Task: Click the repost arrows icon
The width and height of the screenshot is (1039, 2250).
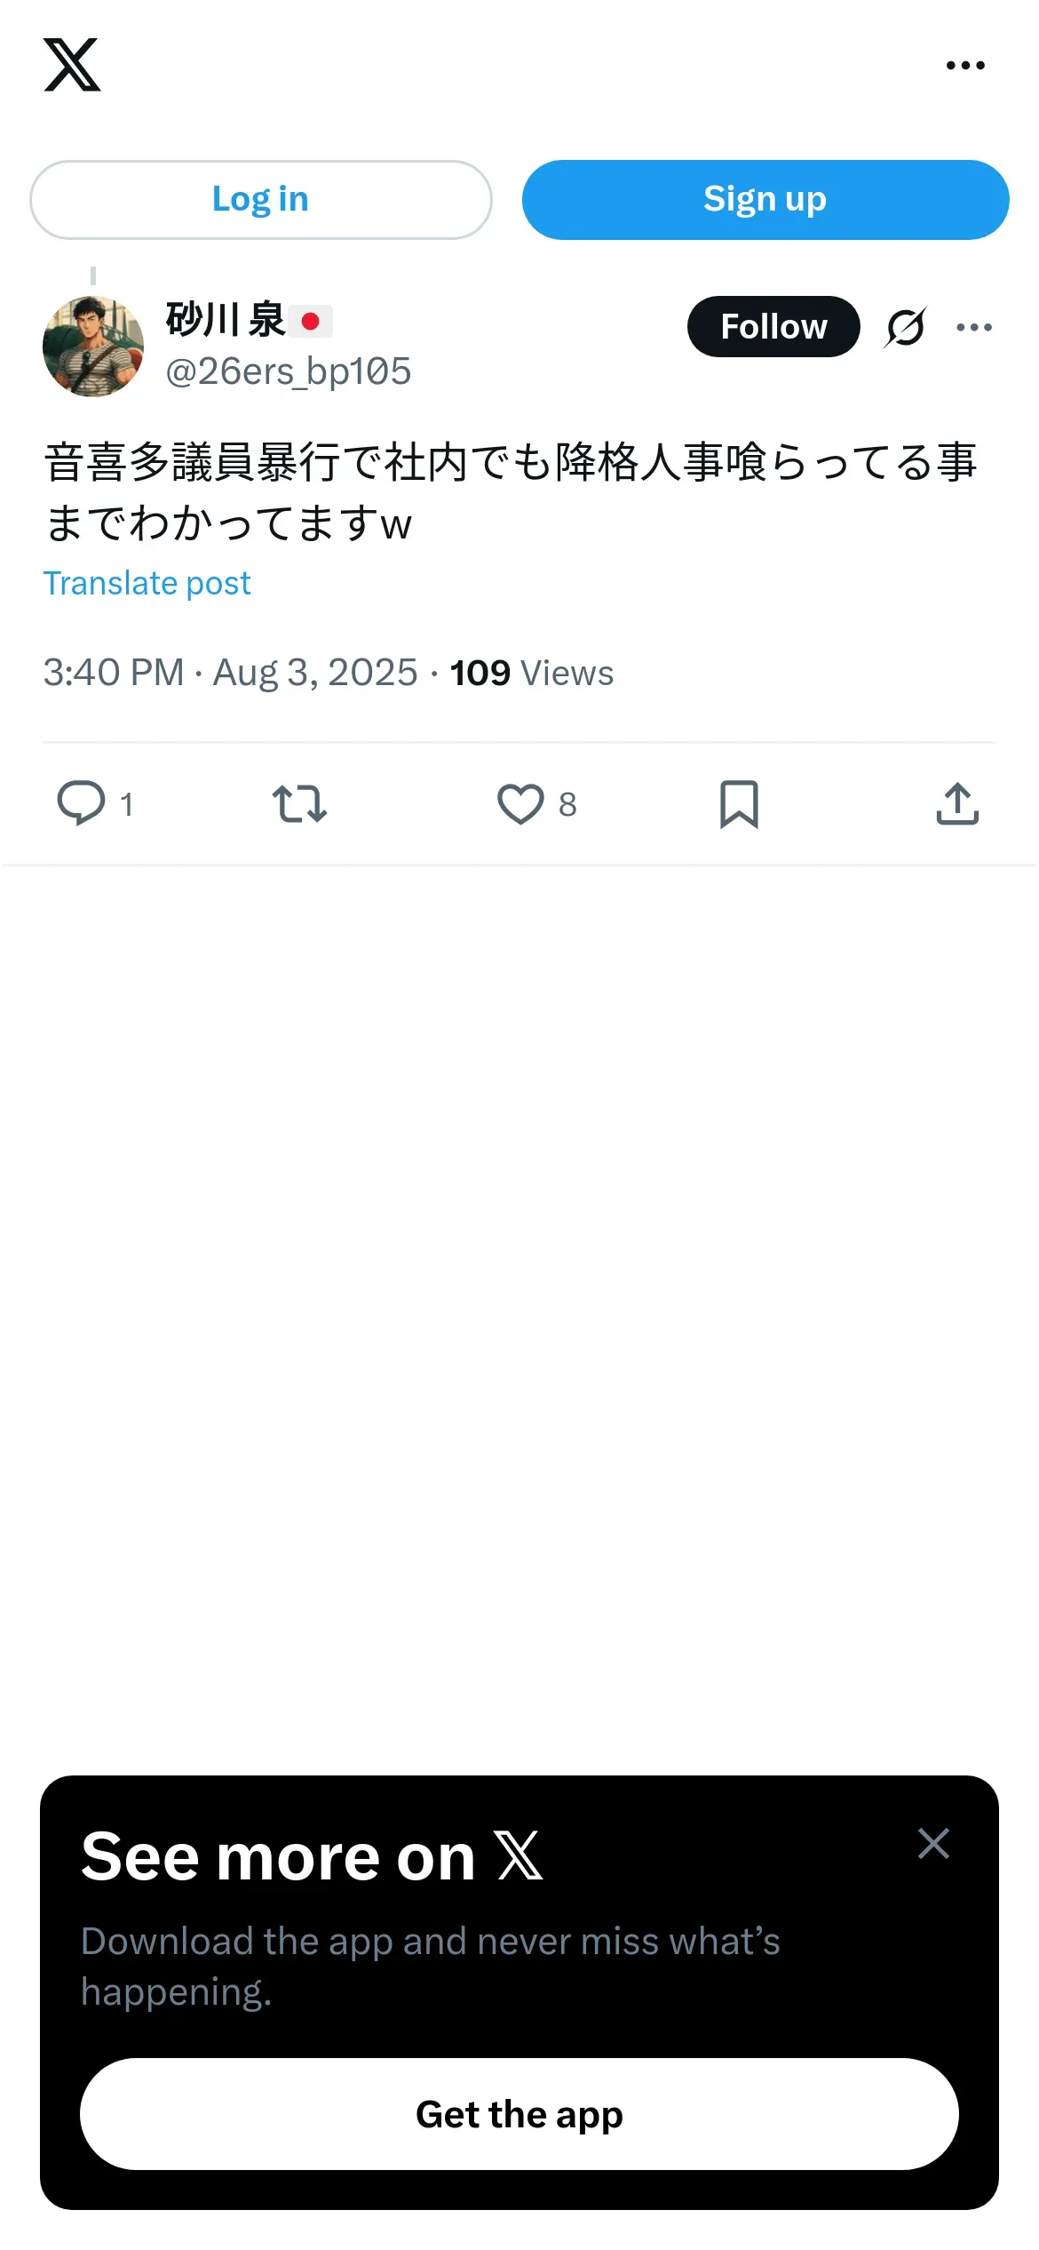Action: coord(299,803)
